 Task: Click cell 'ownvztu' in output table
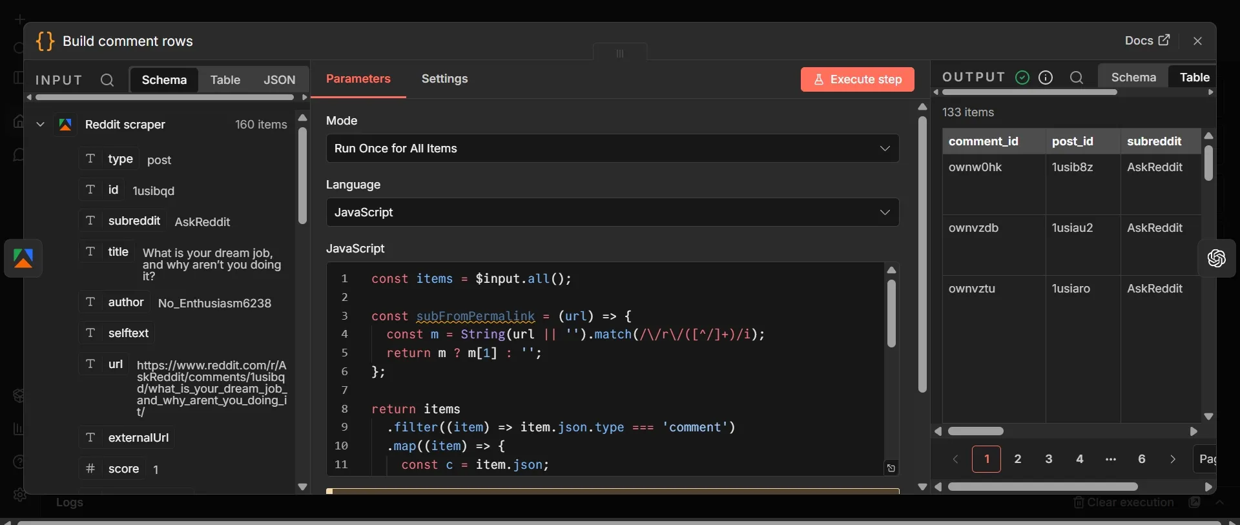(x=994, y=349)
